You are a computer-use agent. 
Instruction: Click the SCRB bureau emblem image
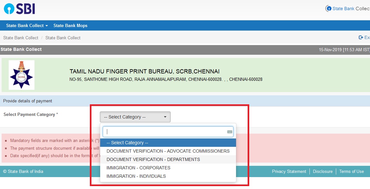[x=21, y=75]
